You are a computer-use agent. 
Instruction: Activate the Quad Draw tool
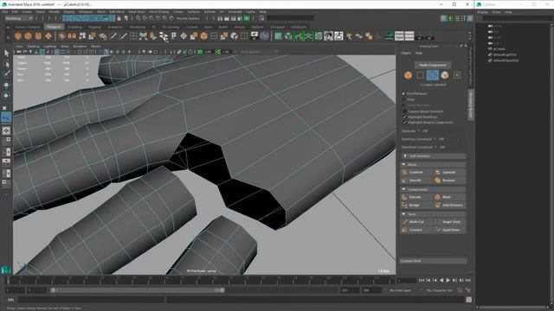point(449,230)
